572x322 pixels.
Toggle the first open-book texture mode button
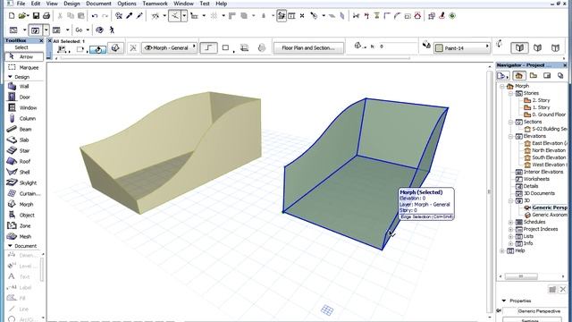click(519, 47)
